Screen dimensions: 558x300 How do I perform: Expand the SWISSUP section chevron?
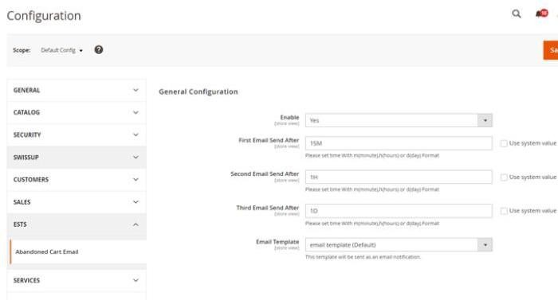click(136, 157)
